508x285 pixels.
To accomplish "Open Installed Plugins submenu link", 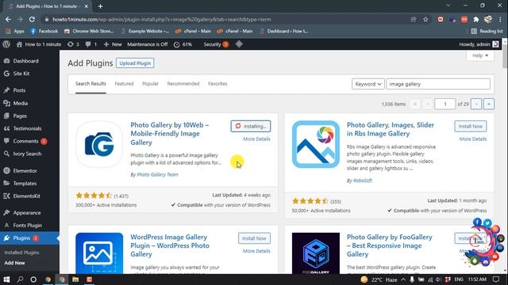I will tap(21, 253).
